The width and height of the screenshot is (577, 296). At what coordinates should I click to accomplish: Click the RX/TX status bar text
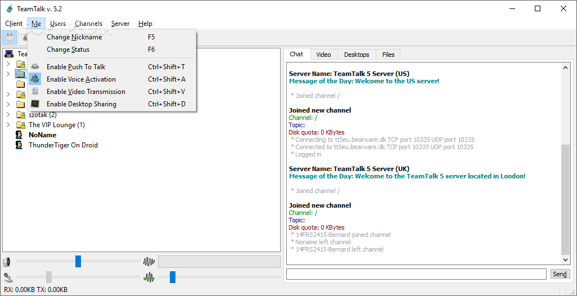(35, 290)
